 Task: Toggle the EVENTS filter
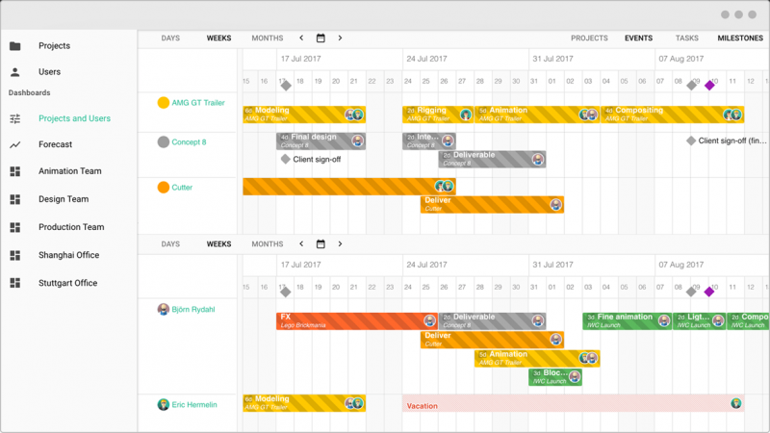(638, 38)
